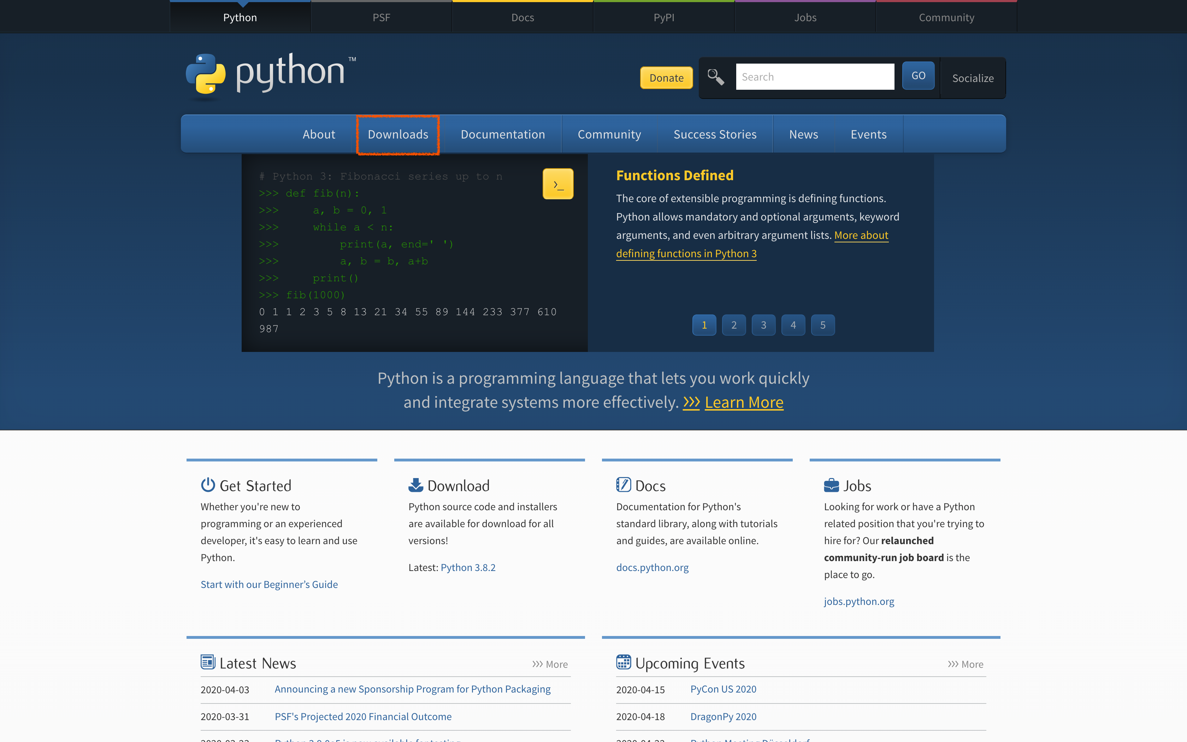Switch to slide 2 of carousel

click(734, 325)
